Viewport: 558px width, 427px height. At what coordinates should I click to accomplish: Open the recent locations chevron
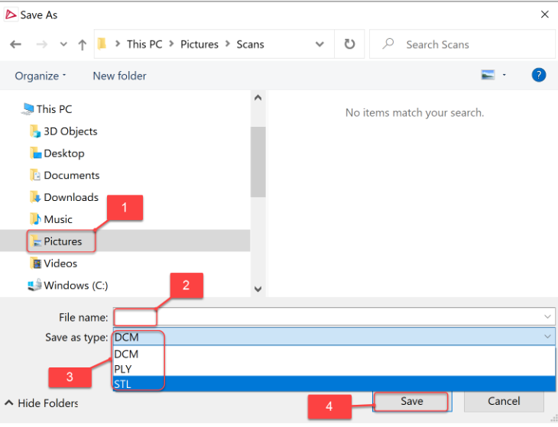pyautogui.click(x=63, y=44)
